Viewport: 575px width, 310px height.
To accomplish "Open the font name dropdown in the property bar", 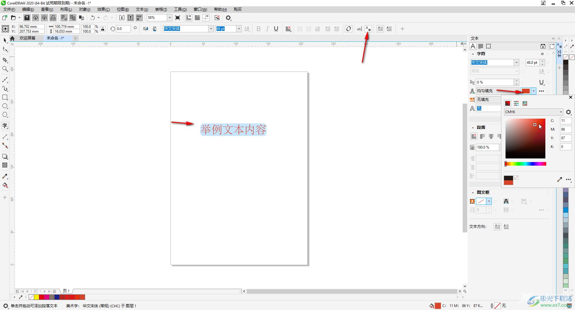I will point(211,29).
